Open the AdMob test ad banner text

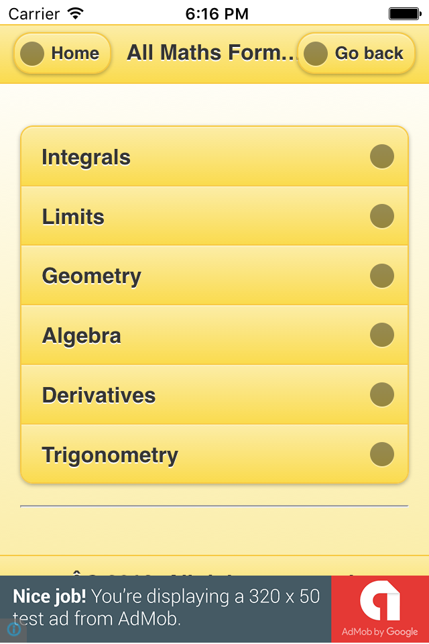(x=166, y=607)
